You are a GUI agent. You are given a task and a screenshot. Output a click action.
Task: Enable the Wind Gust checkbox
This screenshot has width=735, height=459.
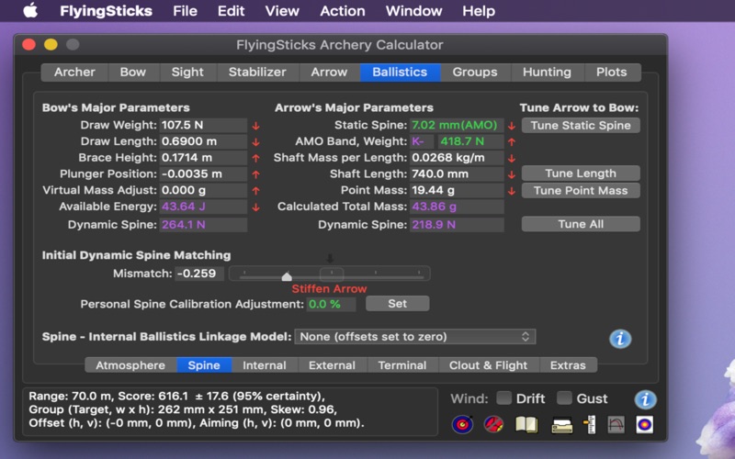(x=564, y=398)
